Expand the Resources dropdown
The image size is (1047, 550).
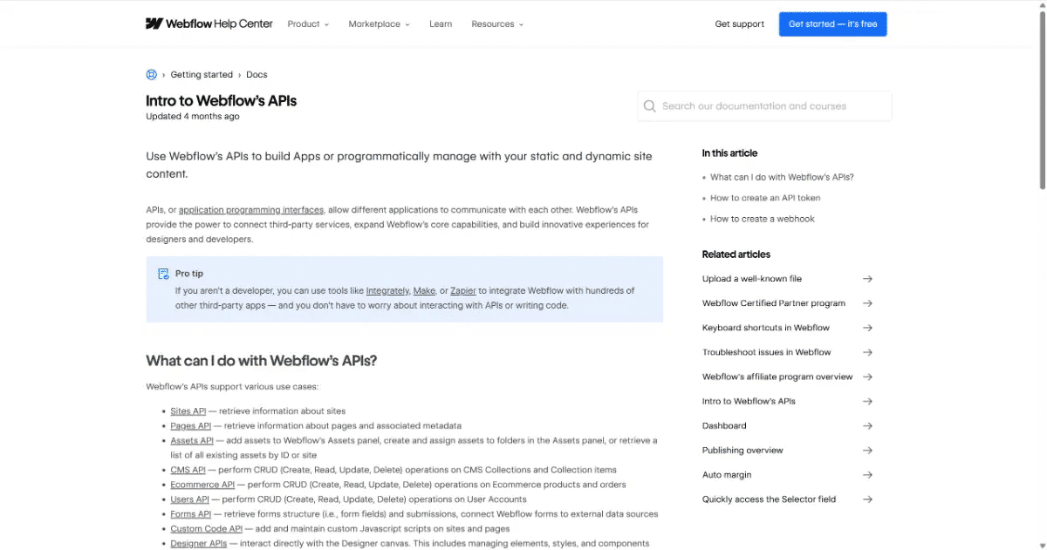click(x=496, y=24)
